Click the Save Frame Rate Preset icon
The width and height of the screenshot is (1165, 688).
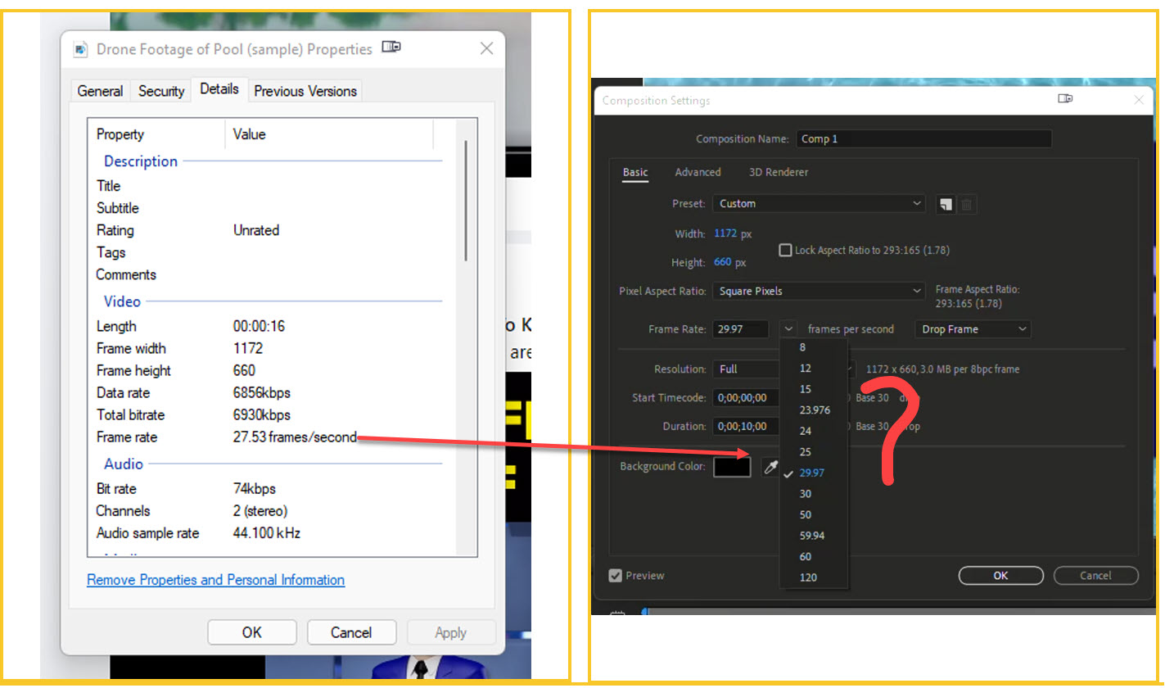coord(946,204)
